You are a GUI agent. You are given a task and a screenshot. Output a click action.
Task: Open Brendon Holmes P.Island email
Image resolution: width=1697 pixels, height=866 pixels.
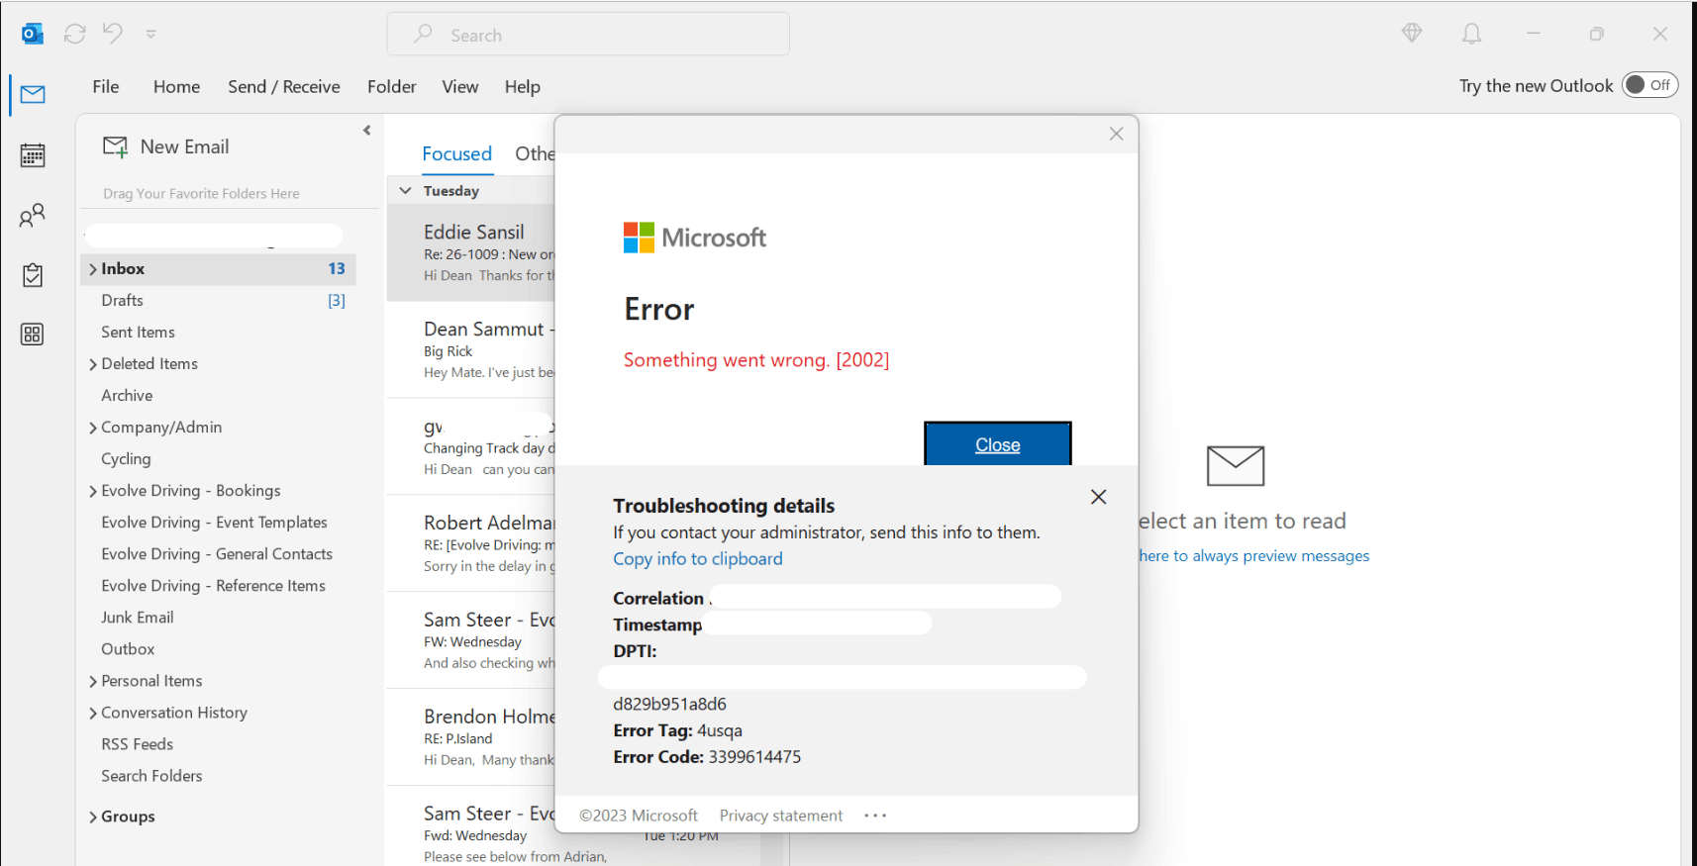471,737
